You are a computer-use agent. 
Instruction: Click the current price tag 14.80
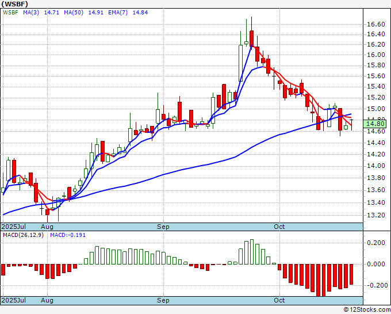pyautogui.click(x=376, y=124)
